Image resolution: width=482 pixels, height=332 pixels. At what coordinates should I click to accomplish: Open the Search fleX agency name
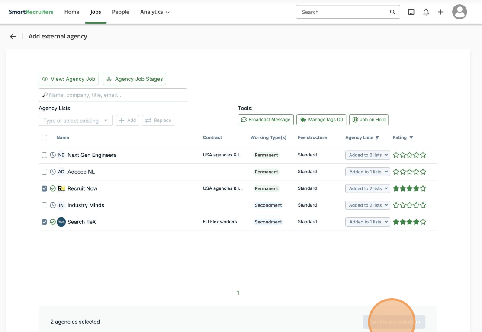tap(82, 222)
